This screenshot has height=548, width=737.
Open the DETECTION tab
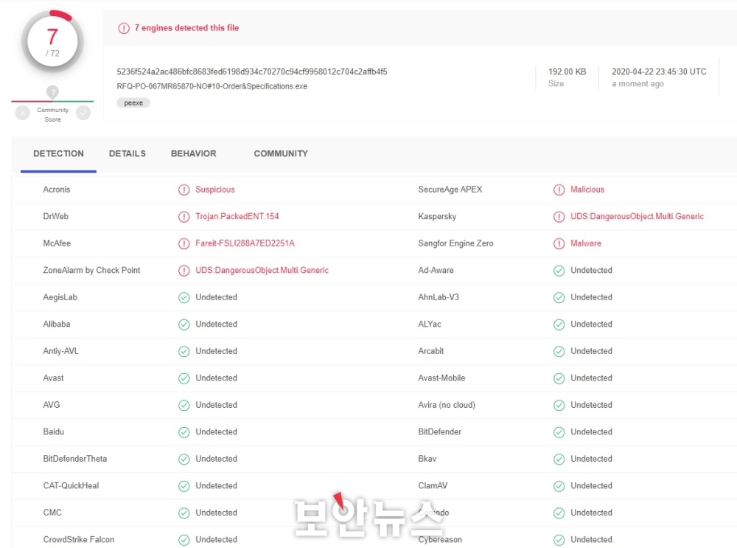[58, 153]
